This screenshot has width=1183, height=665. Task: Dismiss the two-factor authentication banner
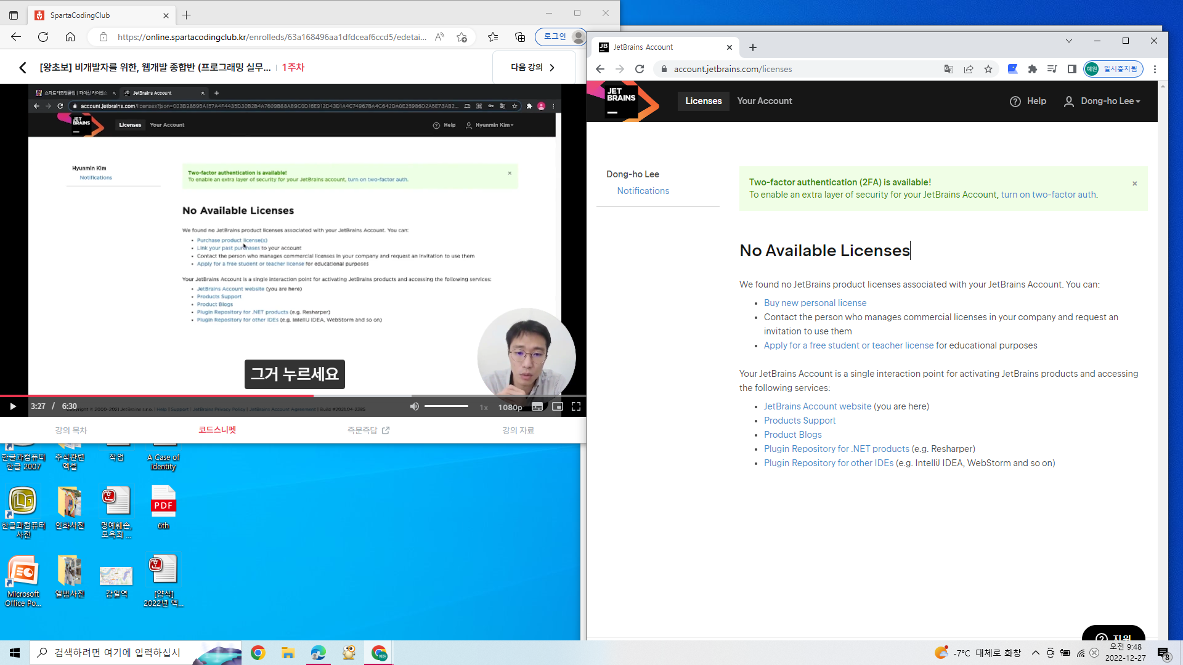tap(1135, 183)
